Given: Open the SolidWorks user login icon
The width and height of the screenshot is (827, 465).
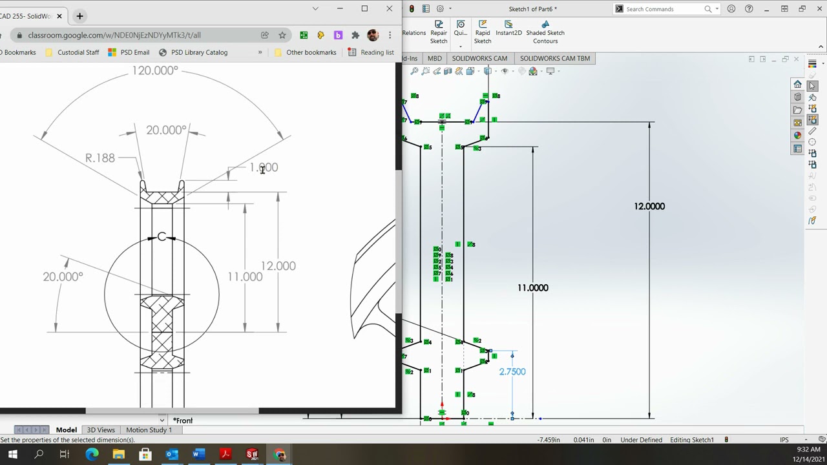Looking at the screenshot, I should click(731, 9).
